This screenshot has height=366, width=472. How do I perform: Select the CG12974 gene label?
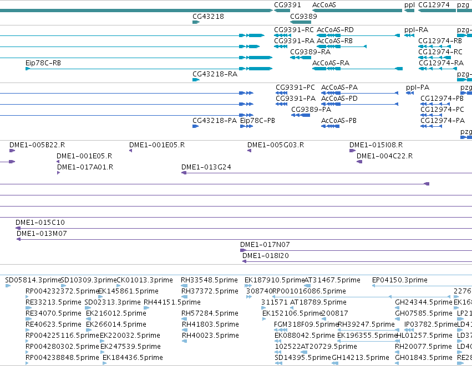434,5
